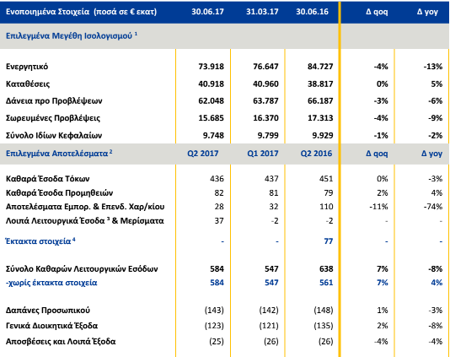Click the row label 'Σύνολο Ιδίων Κεφαλαίων'
This screenshot has height=357, width=450.
tap(54, 135)
